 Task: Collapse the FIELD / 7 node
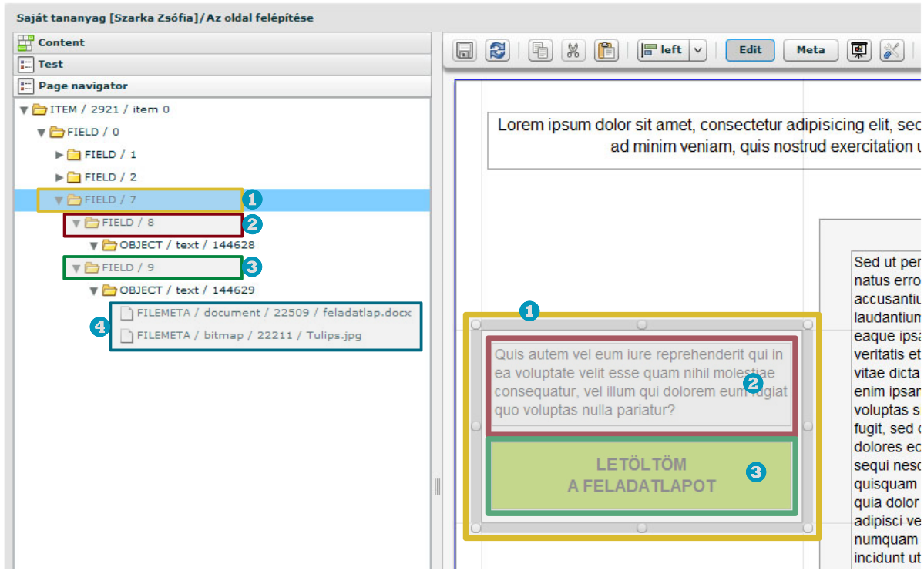[58, 200]
